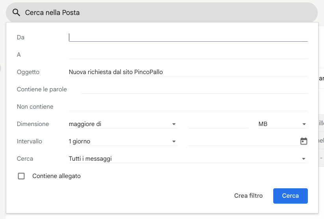324x219 pixels.
Task: Open the 1 giorno interval dropdown
Action: tap(122, 141)
